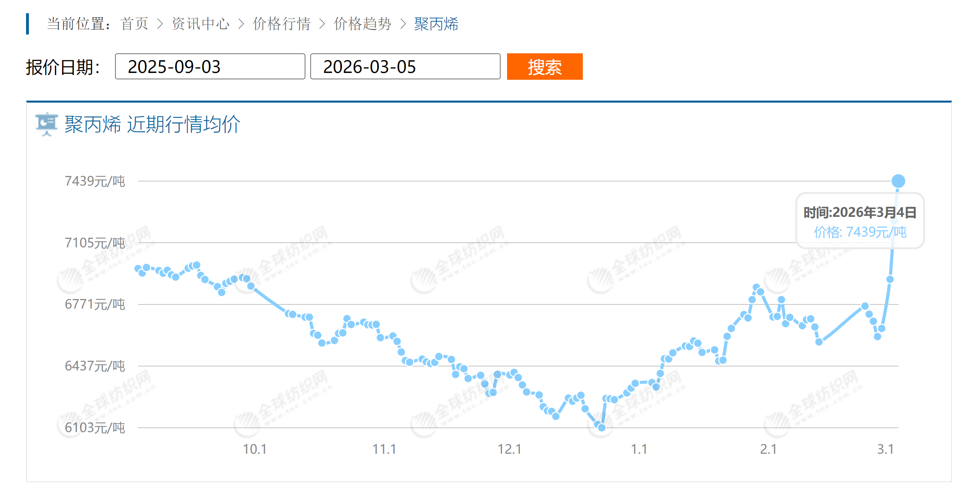Open the end date field 2026-03-05
The width and height of the screenshot is (964, 487).
point(405,67)
